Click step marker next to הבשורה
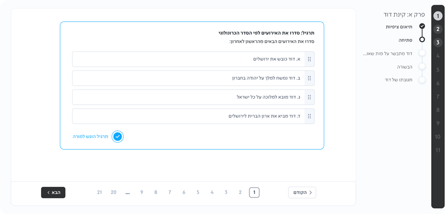446x214 pixels. 422,66
